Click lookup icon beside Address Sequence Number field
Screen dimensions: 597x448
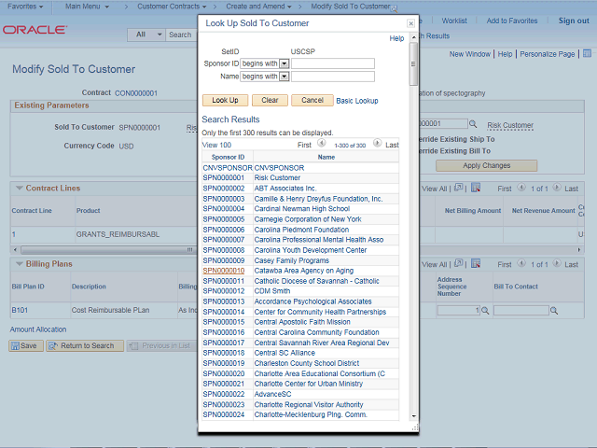point(485,310)
